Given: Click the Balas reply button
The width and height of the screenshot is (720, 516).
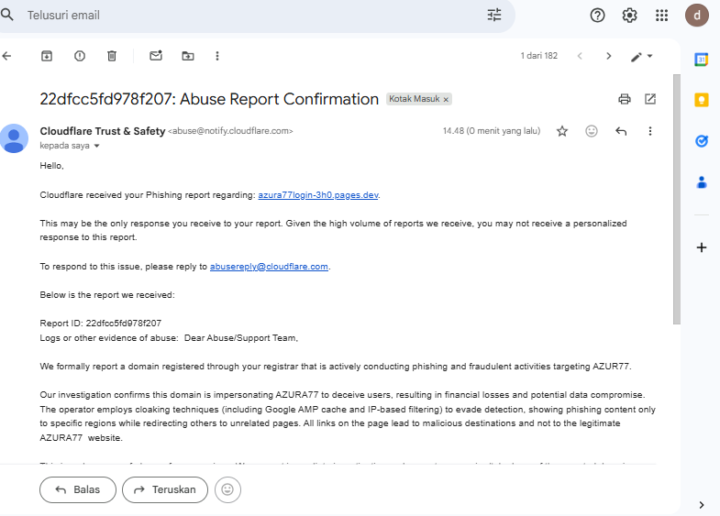Looking at the screenshot, I should click(78, 489).
